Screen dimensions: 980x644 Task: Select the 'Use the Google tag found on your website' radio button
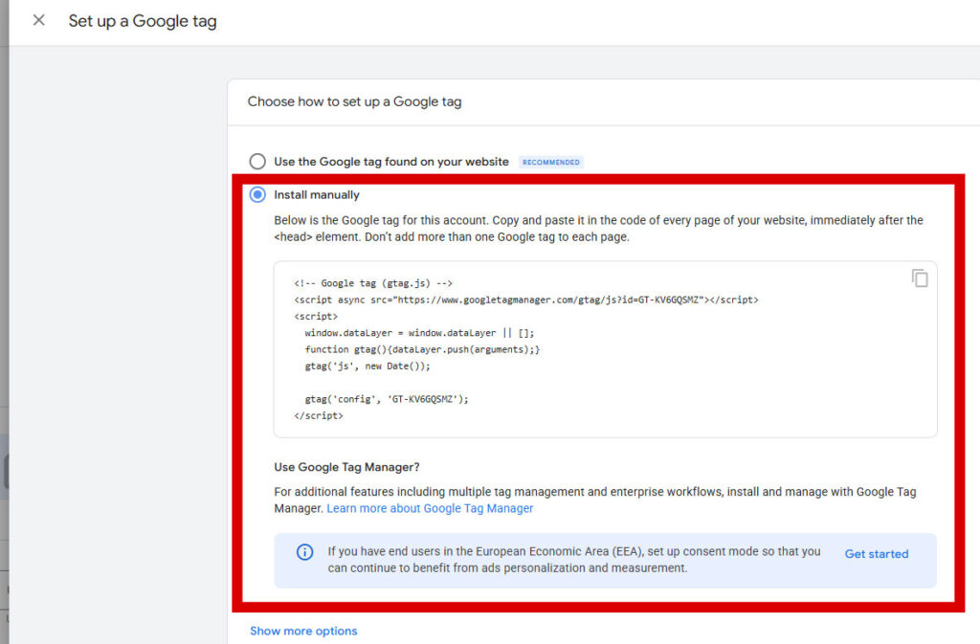[x=257, y=162]
